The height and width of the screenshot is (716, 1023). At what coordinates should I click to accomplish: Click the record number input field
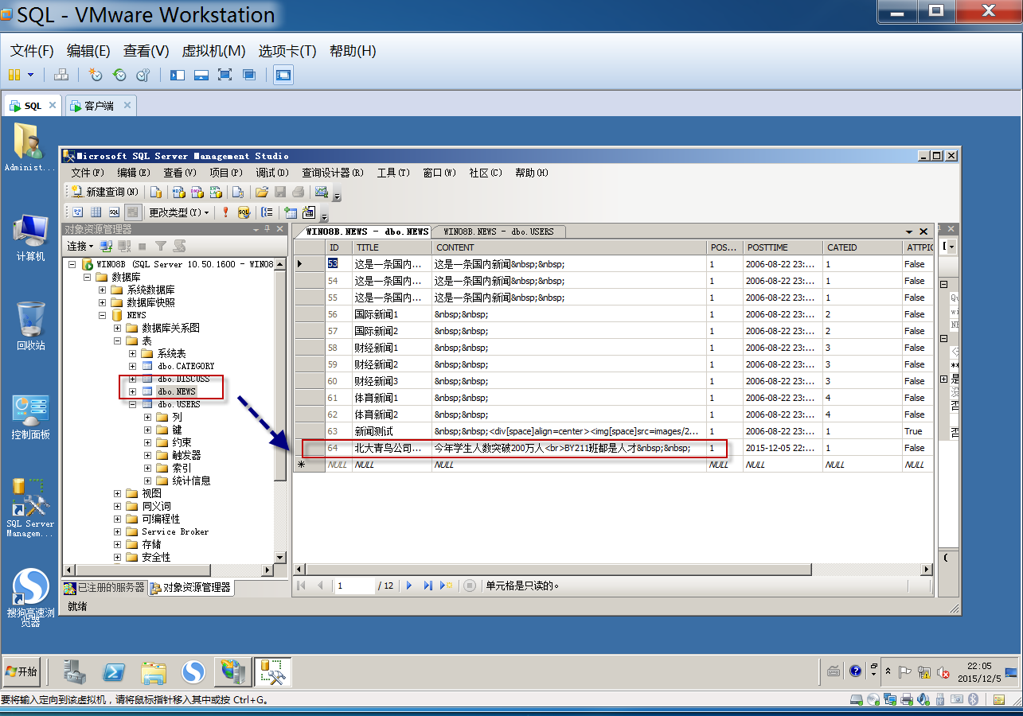click(354, 586)
